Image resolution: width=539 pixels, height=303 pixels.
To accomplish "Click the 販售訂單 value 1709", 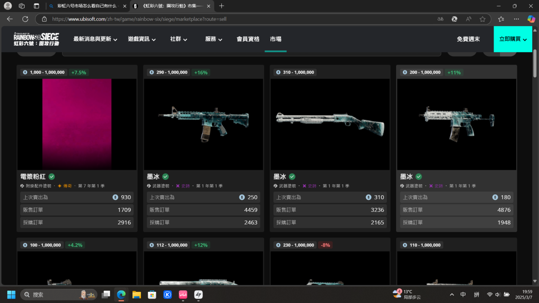I will [124, 210].
